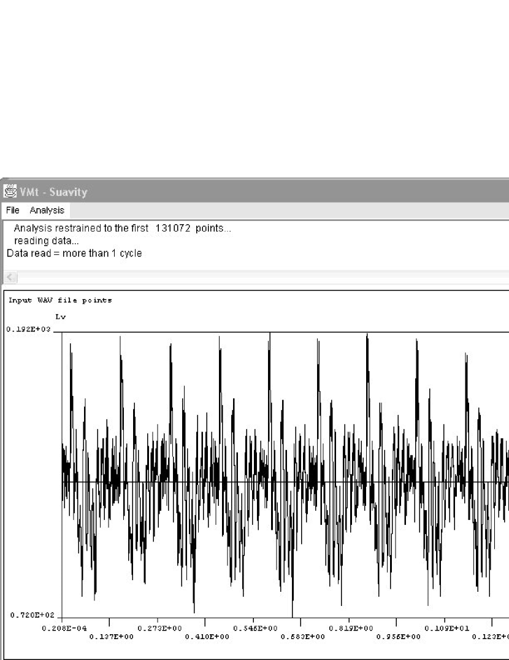Click the left scroll arrow of the log scrollbar

pos(10,277)
